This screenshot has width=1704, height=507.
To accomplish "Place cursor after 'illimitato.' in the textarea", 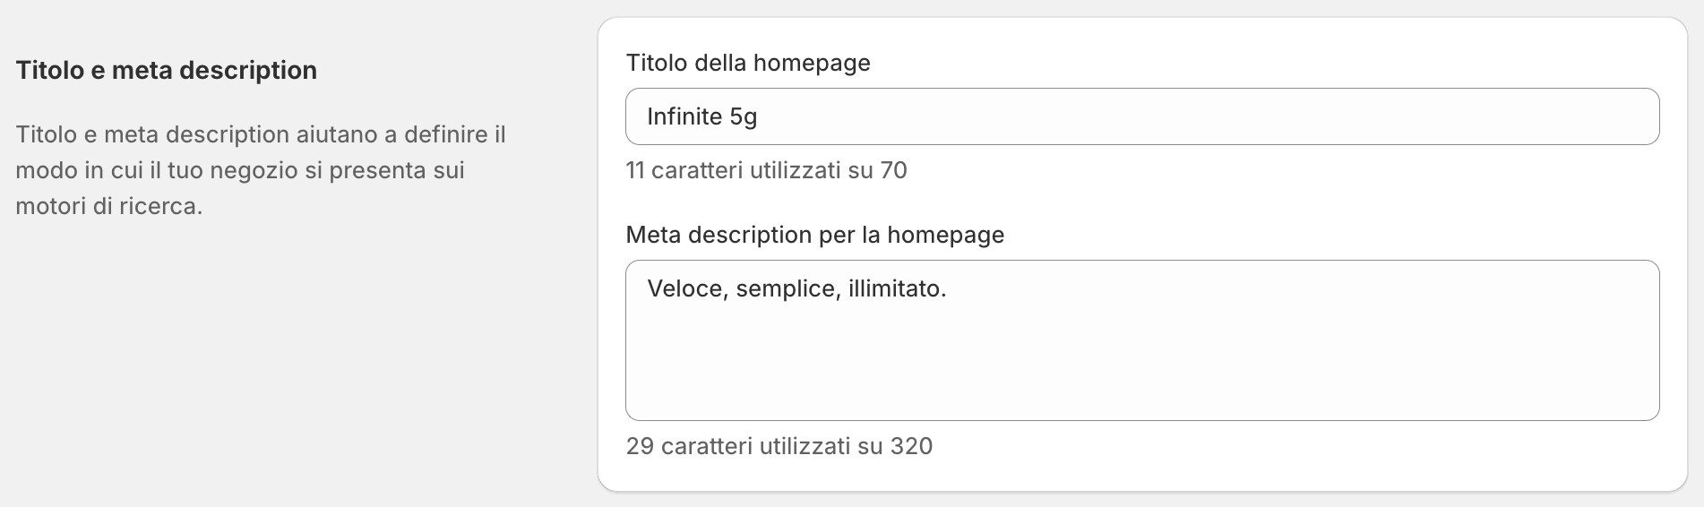I will [x=948, y=288].
